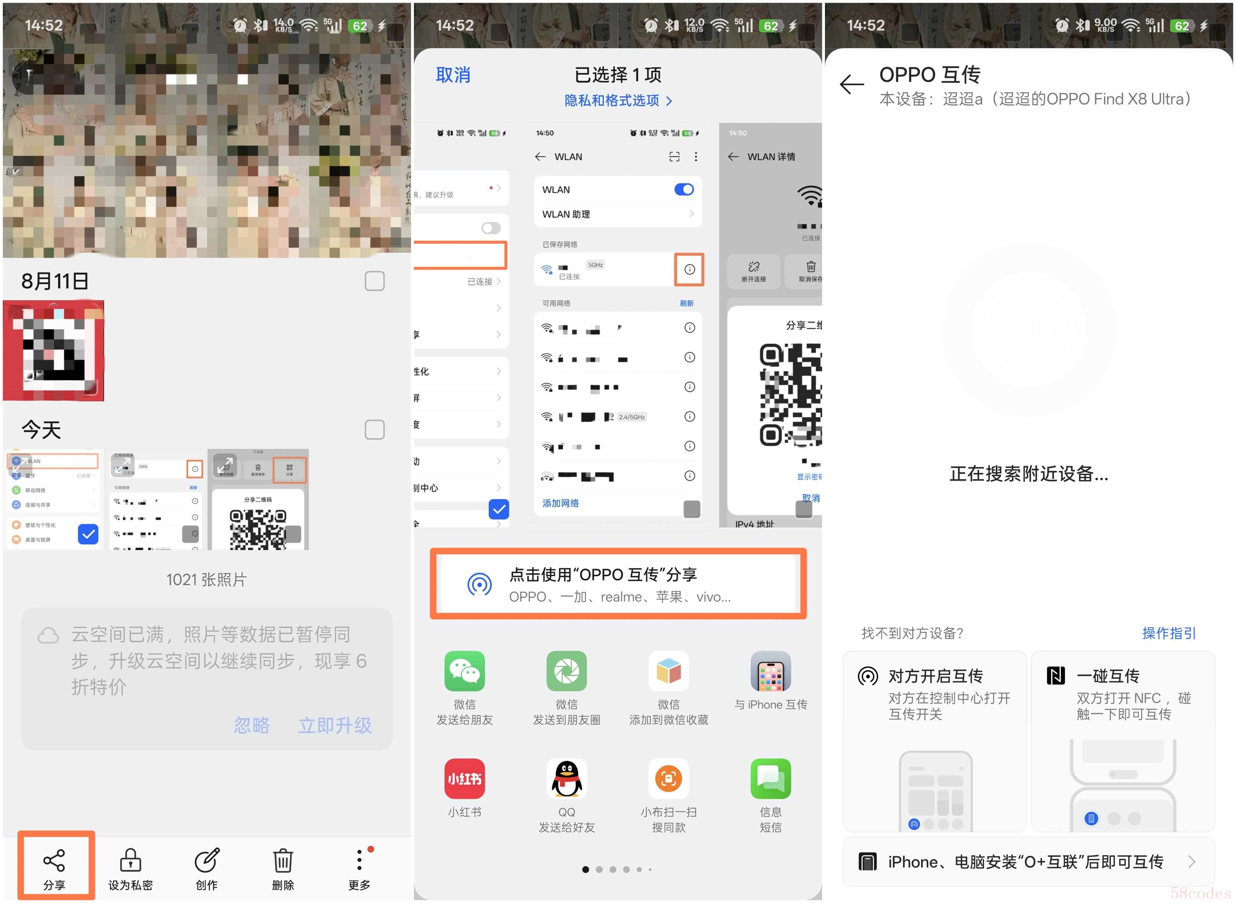Viewport: 1236px width, 903px height.
Task: Open the O+ Connect install entry
Action: [1028, 862]
